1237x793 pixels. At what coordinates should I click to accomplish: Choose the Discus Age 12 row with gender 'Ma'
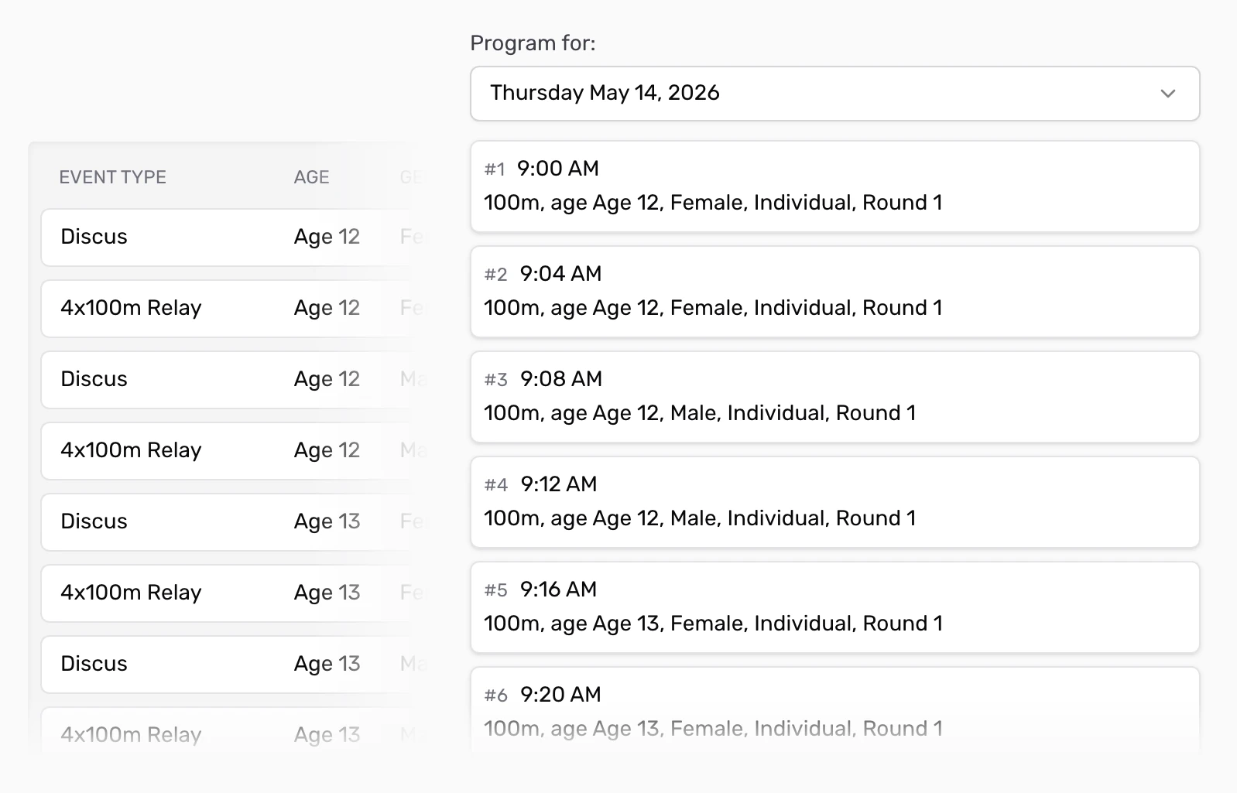coord(234,380)
